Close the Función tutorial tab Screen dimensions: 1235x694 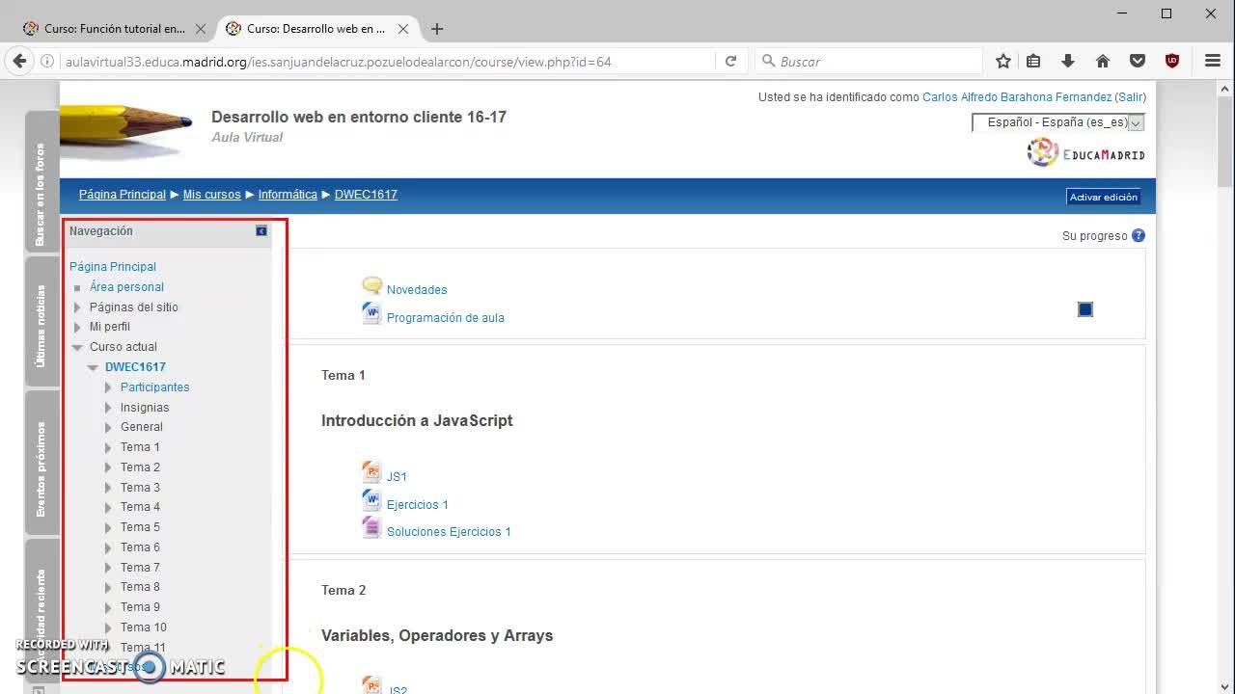click(x=201, y=29)
